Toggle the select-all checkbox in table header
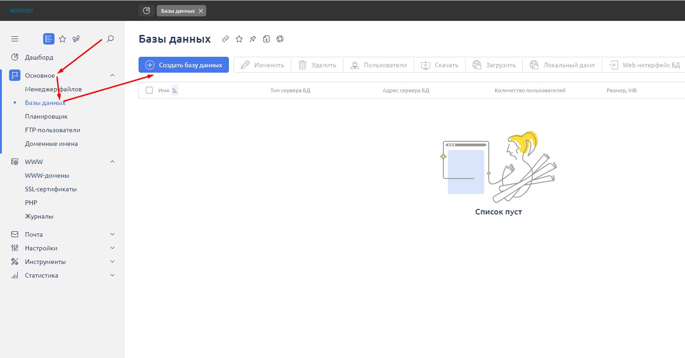 tap(149, 90)
